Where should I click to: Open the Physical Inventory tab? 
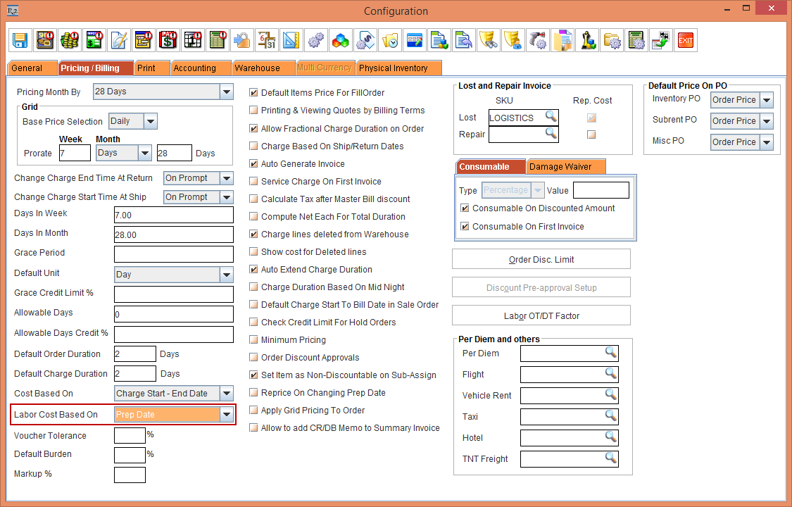click(x=394, y=68)
